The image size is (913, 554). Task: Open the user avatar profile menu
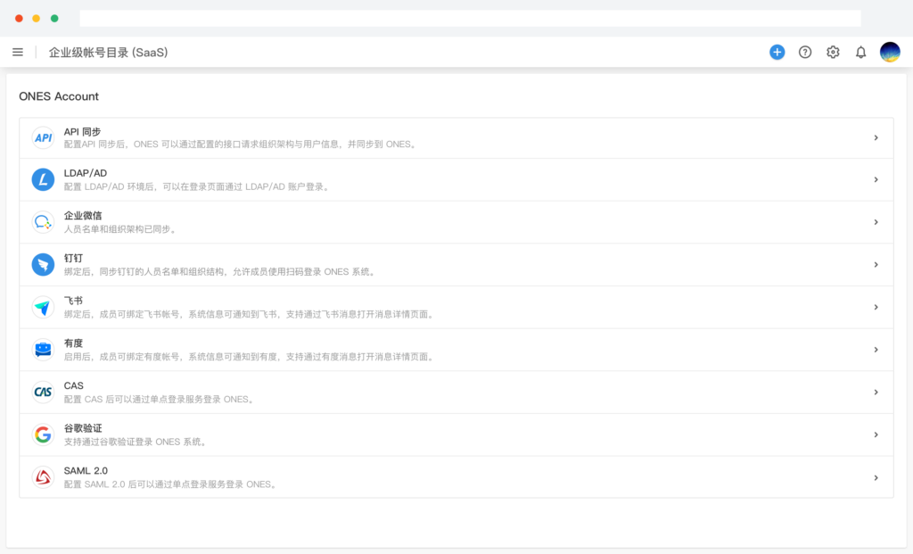[890, 53]
